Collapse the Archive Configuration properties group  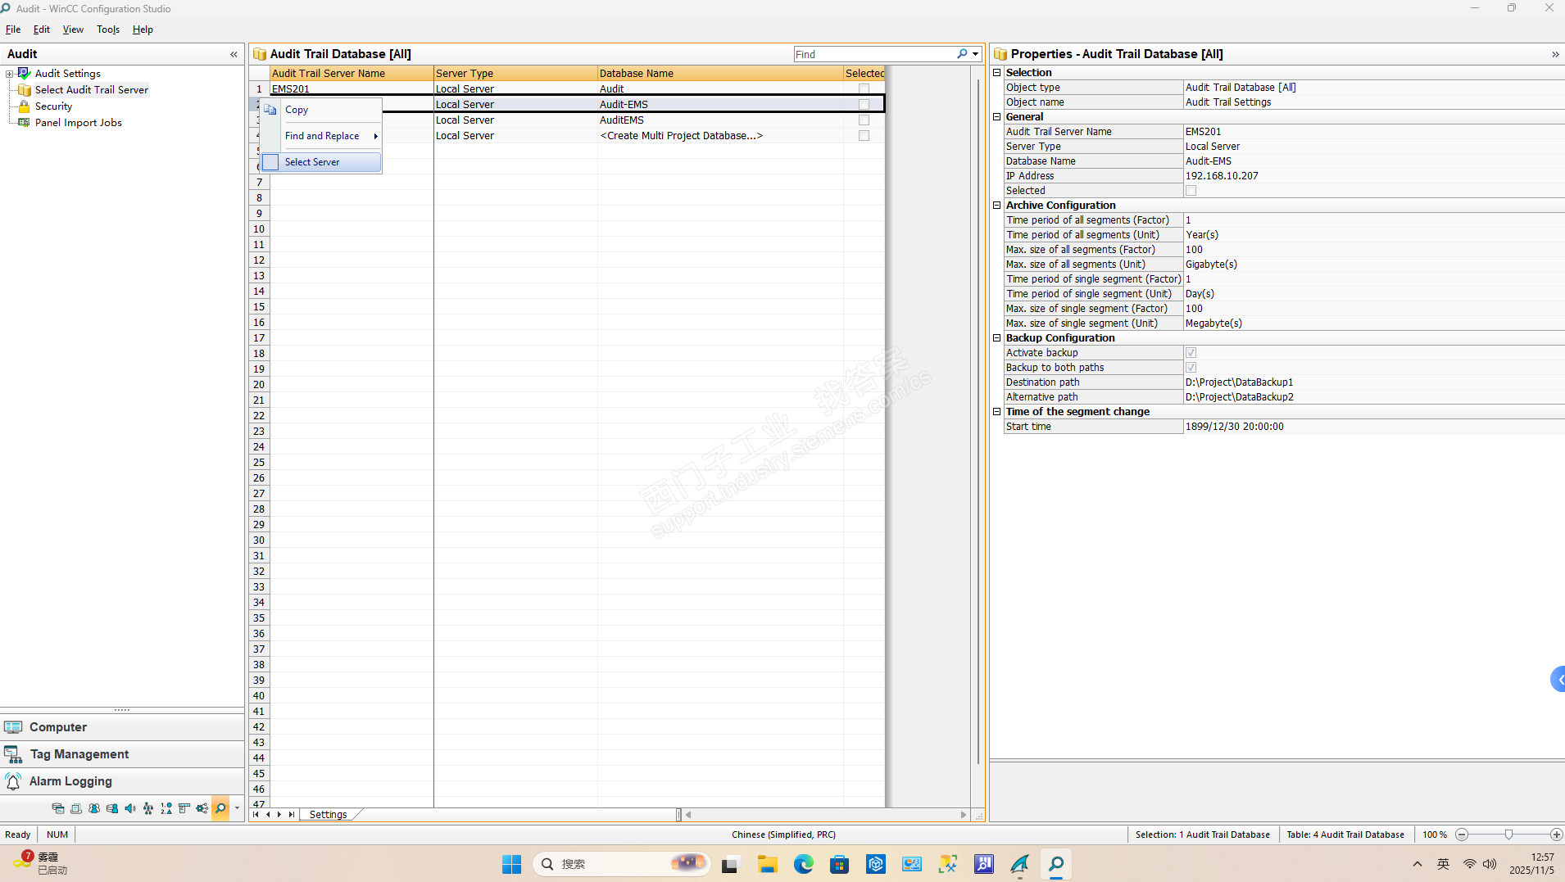pyautogui.click(x=997, y=206)
